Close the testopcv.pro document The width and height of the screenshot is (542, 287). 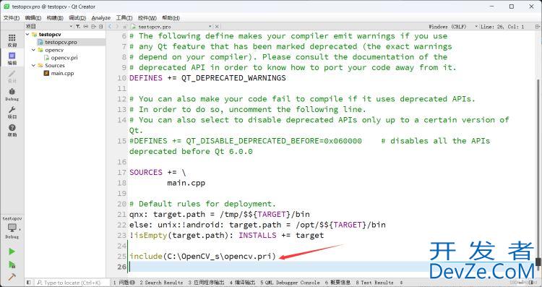[x=217, y=27]
